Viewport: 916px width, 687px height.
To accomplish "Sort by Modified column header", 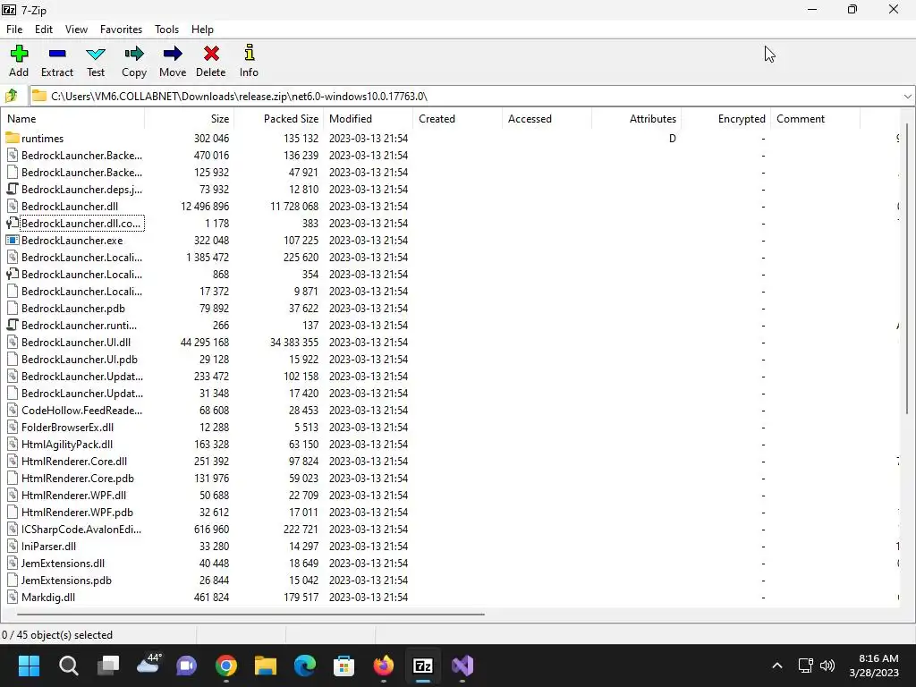I will 368,119.
